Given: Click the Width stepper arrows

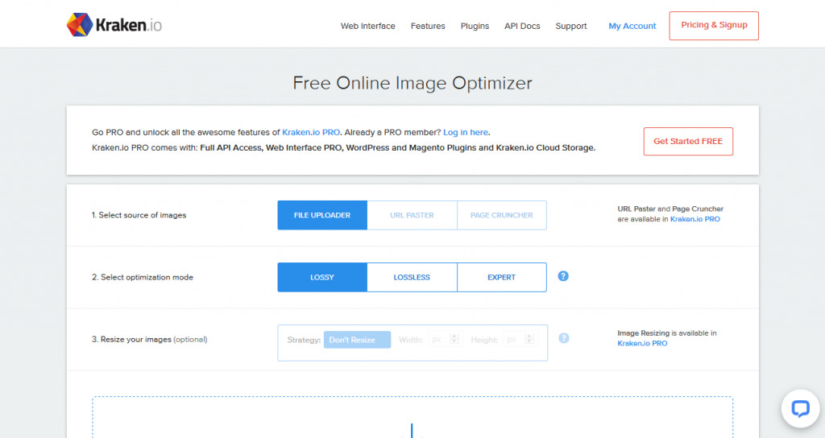Looking at the screenshot, I should [454, 339].
